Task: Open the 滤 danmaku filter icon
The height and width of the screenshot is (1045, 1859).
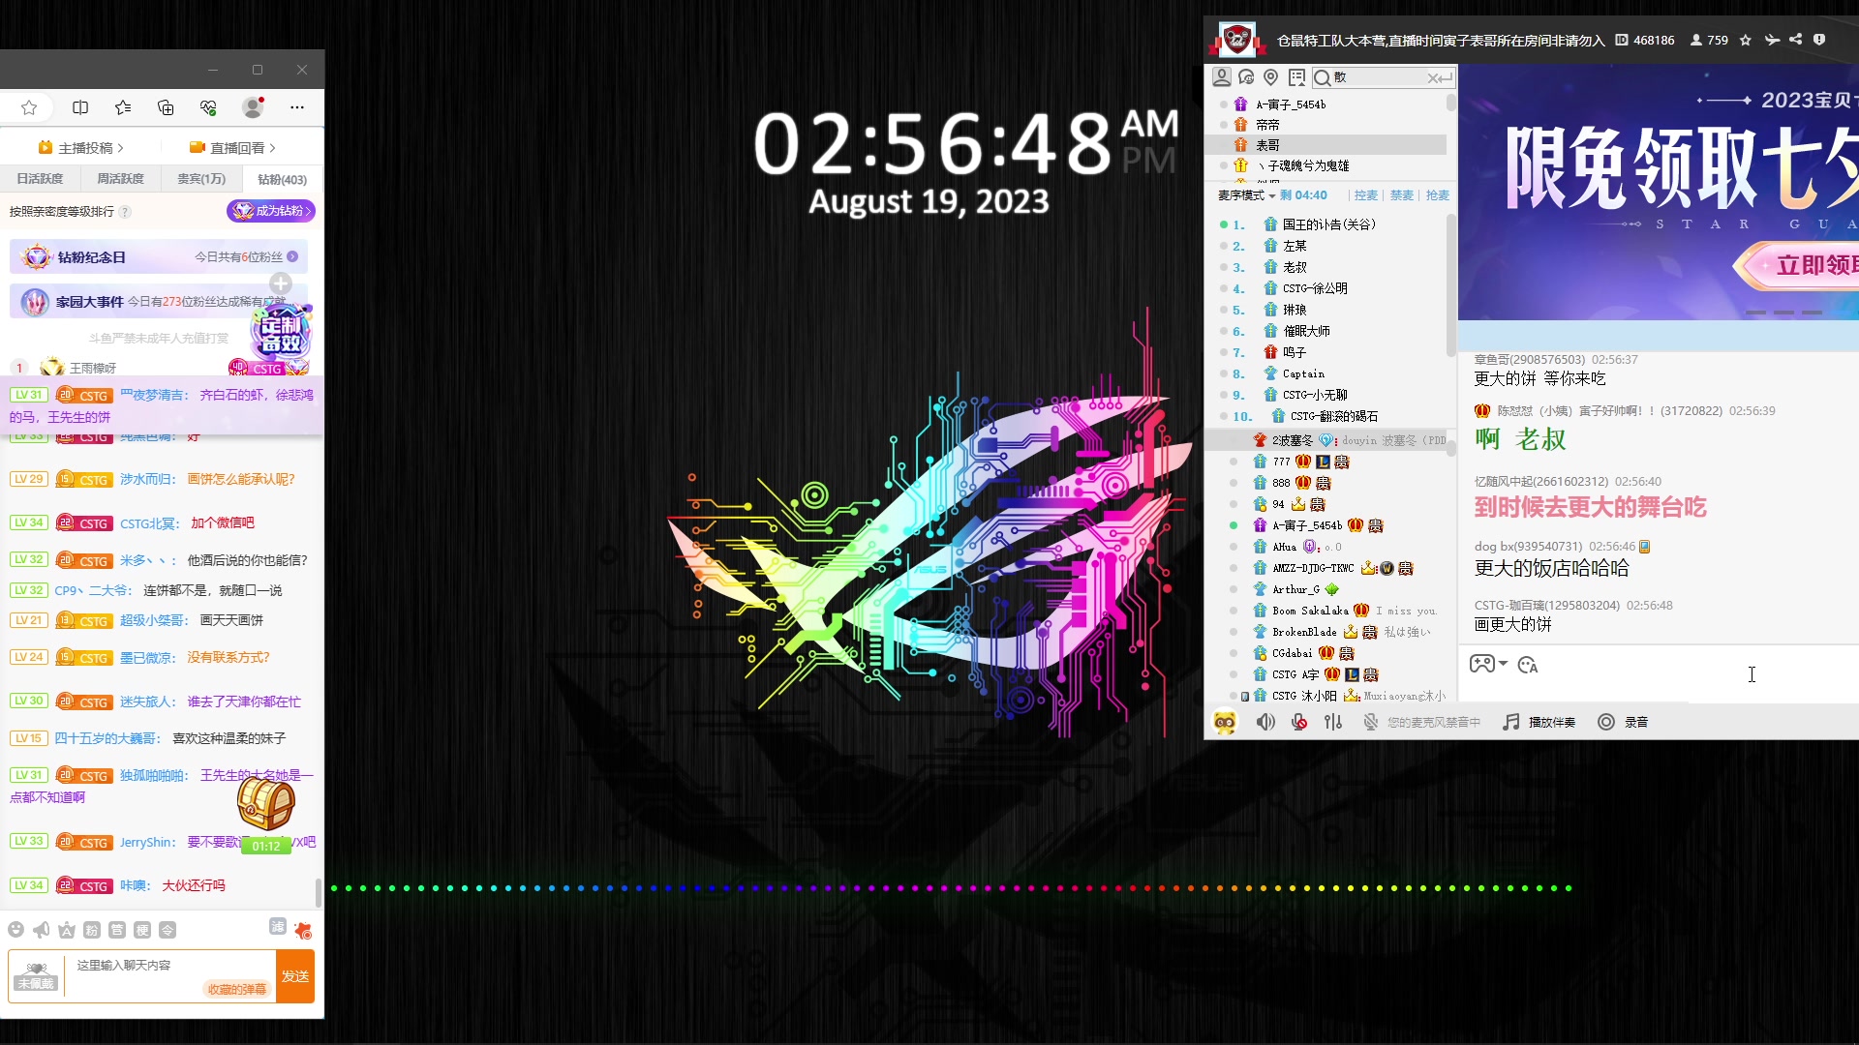Action: (278, 926)
